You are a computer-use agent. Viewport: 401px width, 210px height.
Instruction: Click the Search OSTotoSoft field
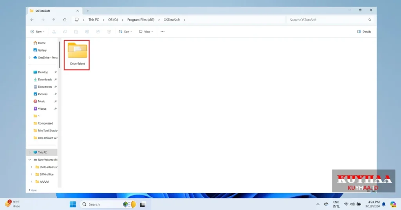[x=331, y=20]
